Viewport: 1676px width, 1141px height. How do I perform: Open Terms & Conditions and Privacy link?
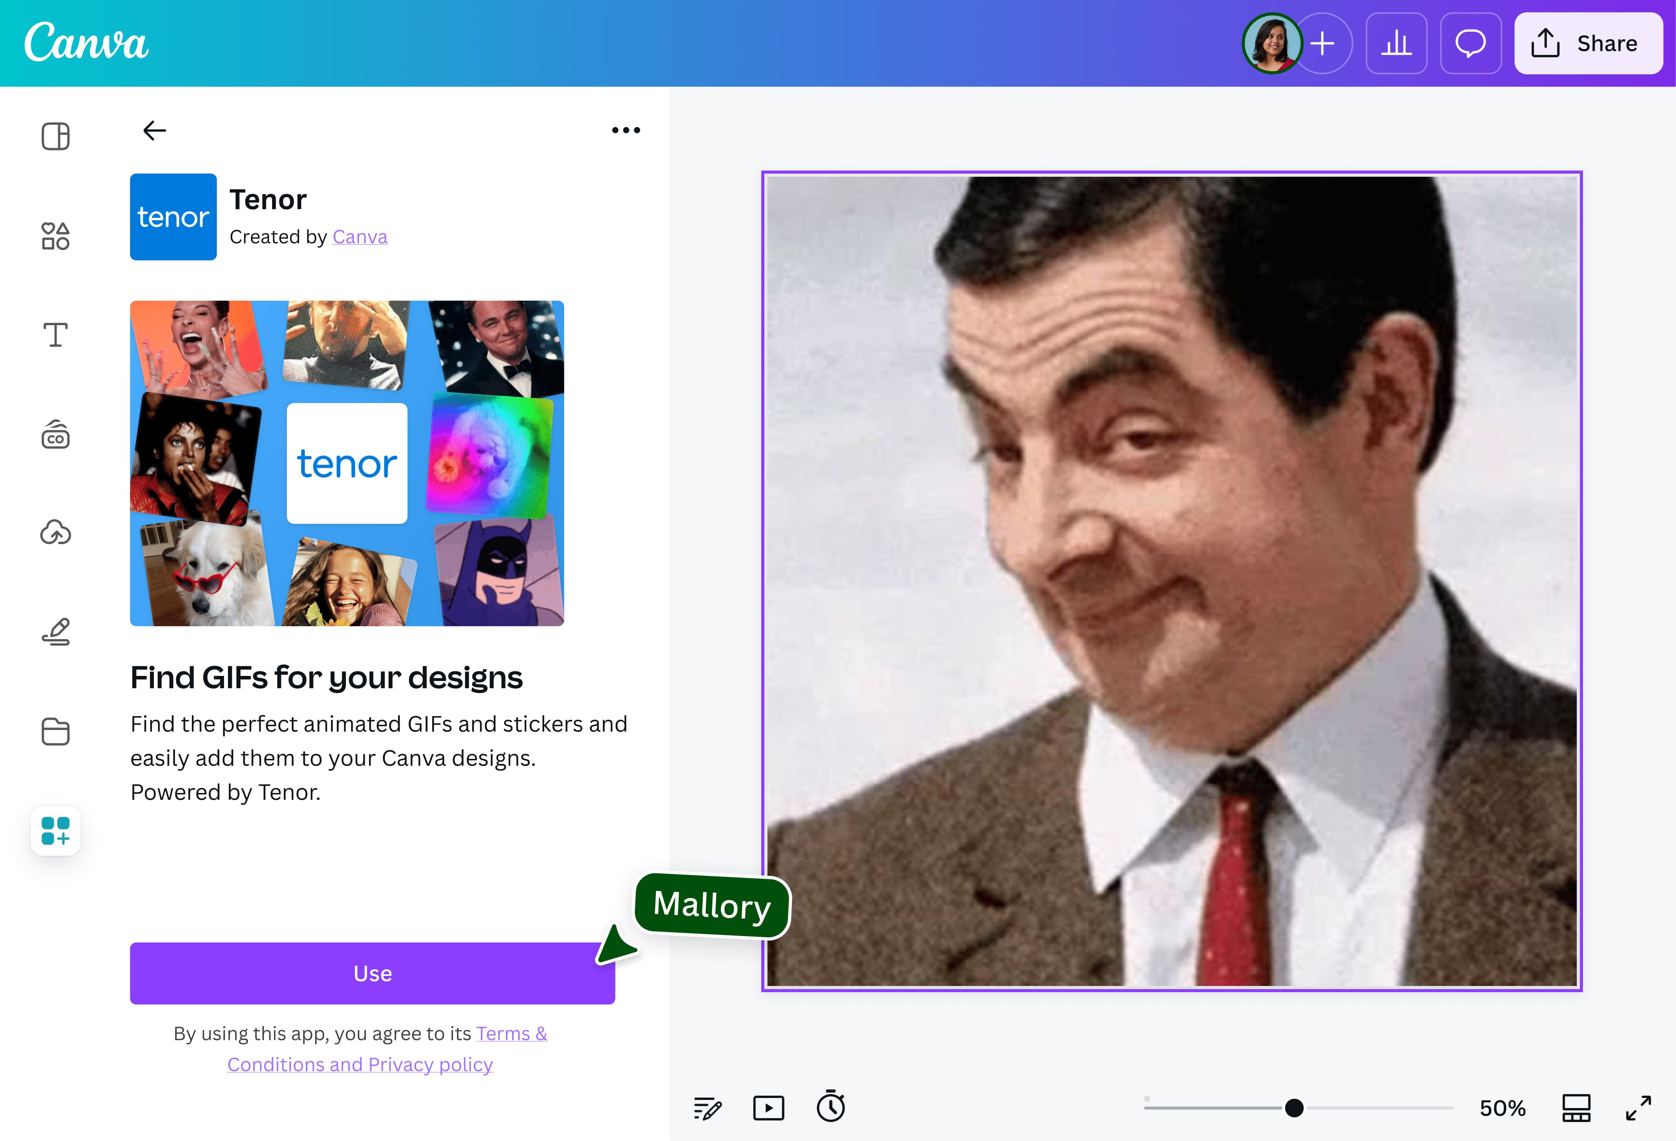(360, 1064)
